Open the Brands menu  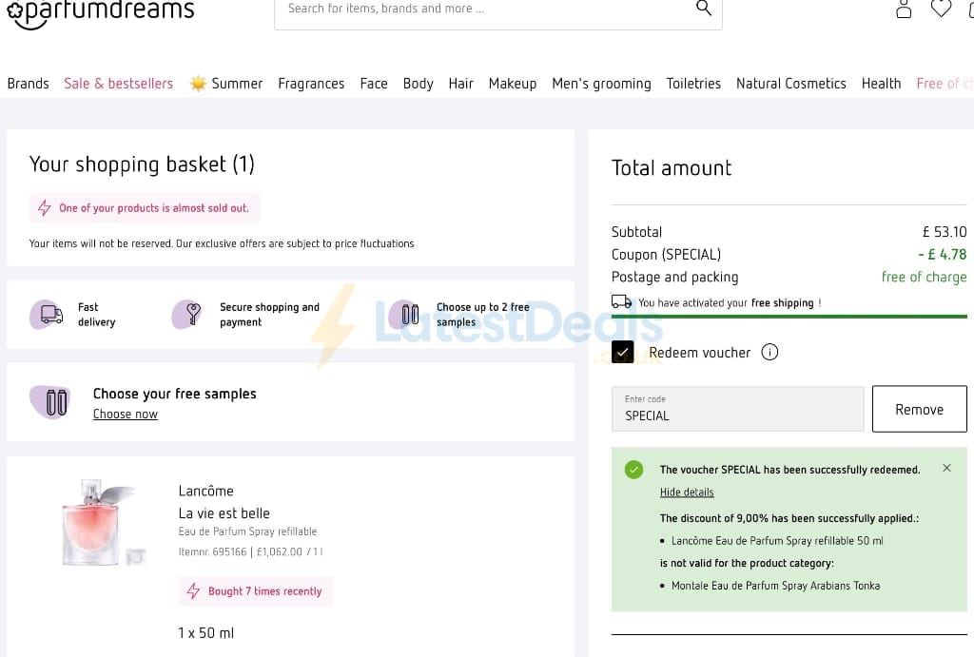coord(28,84)
